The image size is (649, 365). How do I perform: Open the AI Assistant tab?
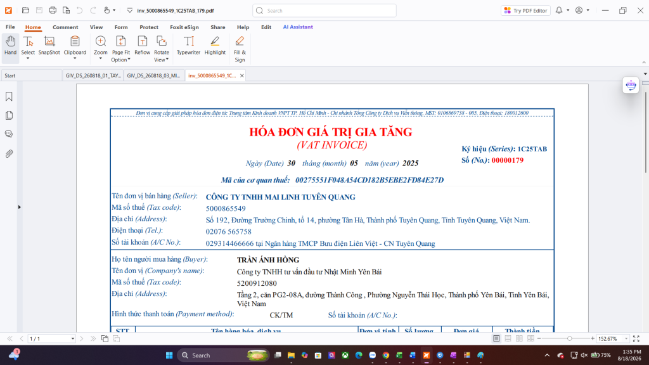pos(298,27)
